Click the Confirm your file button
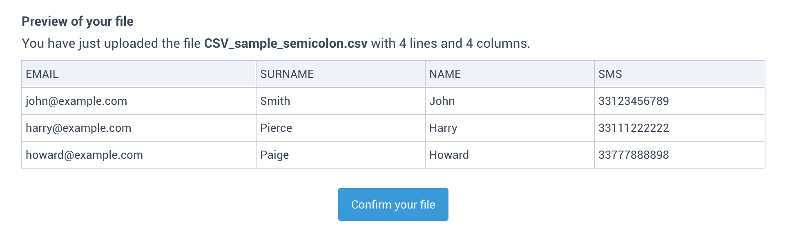 [x=393, y=204]
